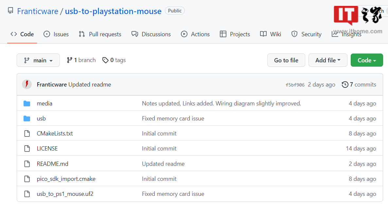Click the 2 days ago timestamp in commit header
Image resolution: width=388 pixels, height=205 pixels.
(322, 85)
